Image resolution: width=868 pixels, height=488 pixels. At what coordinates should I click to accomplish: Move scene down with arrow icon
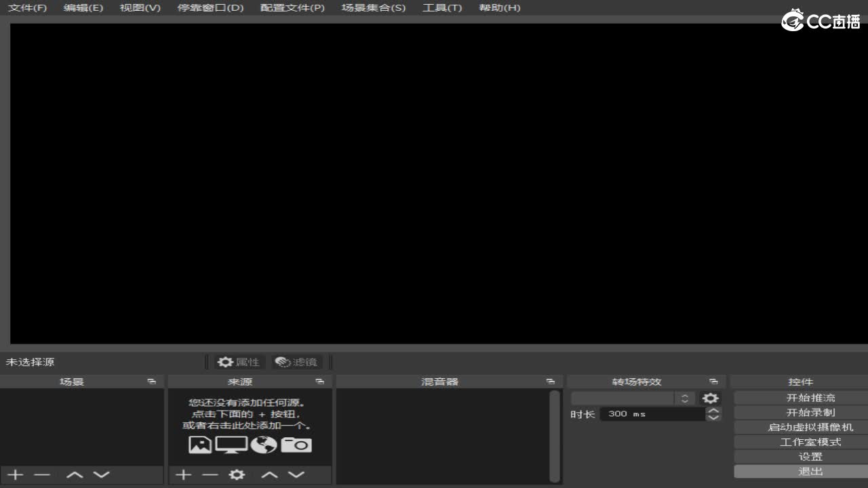click(x=101, y=474)
